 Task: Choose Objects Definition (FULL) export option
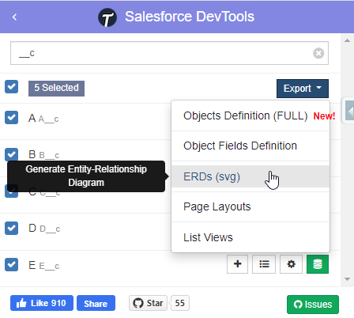click(250, 115)
